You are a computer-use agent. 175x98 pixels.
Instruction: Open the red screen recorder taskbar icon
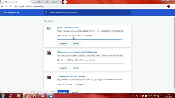(51, 96)
